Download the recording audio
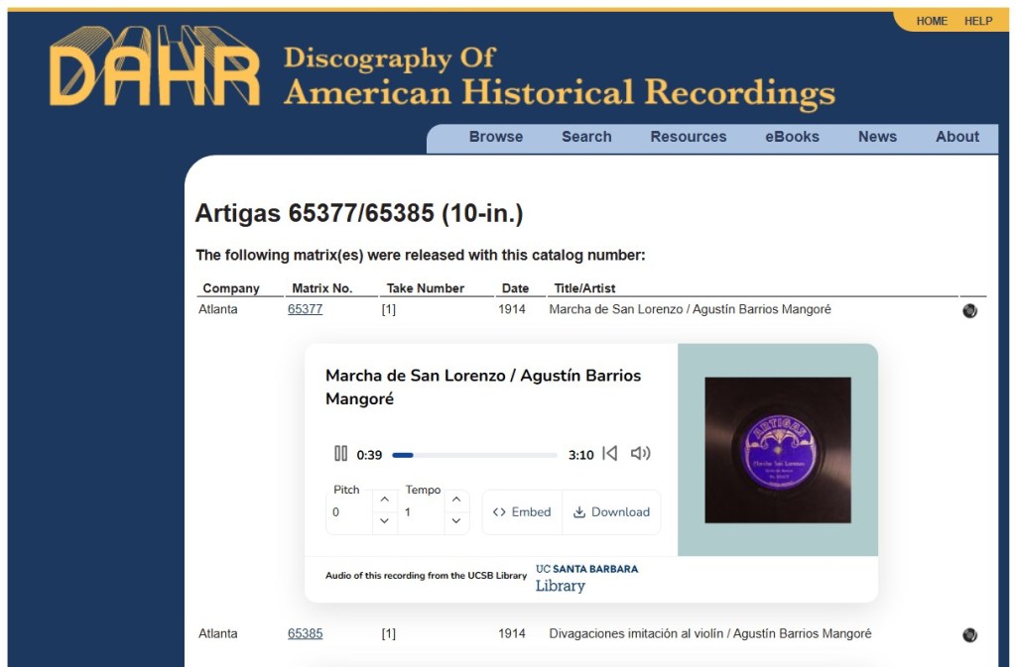Image resolution: width=1016 pixels, height=667 pixels. coord(611,512)
